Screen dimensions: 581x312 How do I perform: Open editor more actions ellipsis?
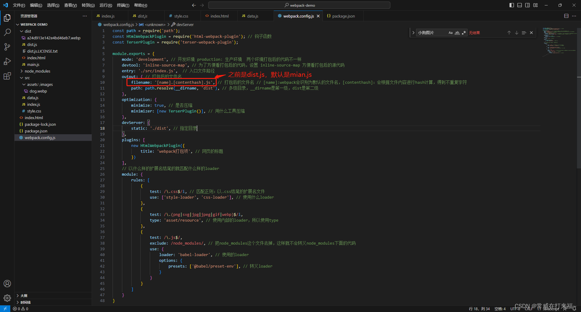[574, 16]
